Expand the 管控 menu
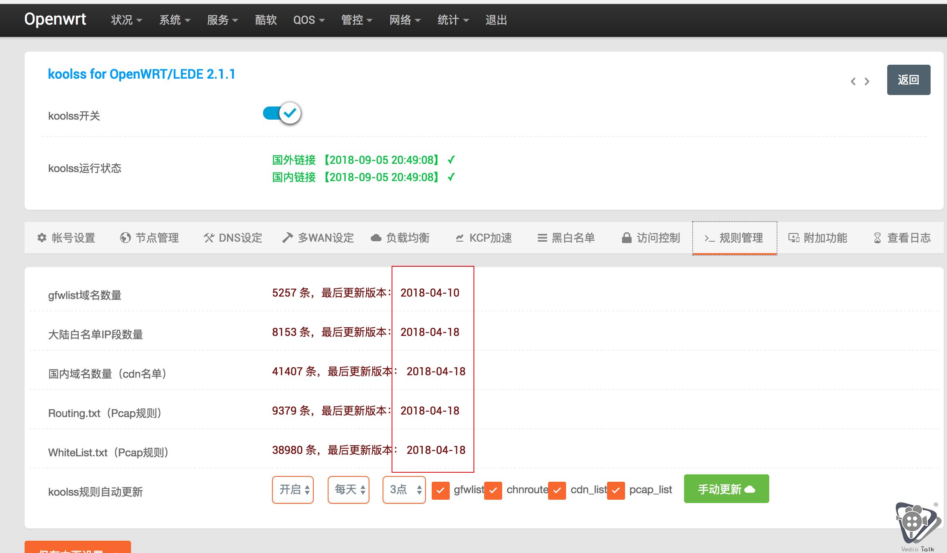This screenshot has width=947, height=553. [357, 20]
